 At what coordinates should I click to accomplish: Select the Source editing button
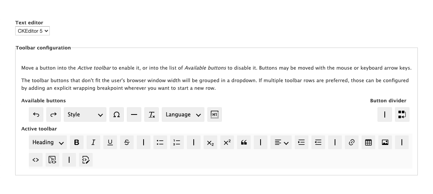(x=85, y=160)
